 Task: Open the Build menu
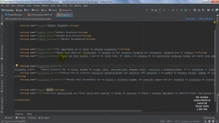[x=53, y=6]
